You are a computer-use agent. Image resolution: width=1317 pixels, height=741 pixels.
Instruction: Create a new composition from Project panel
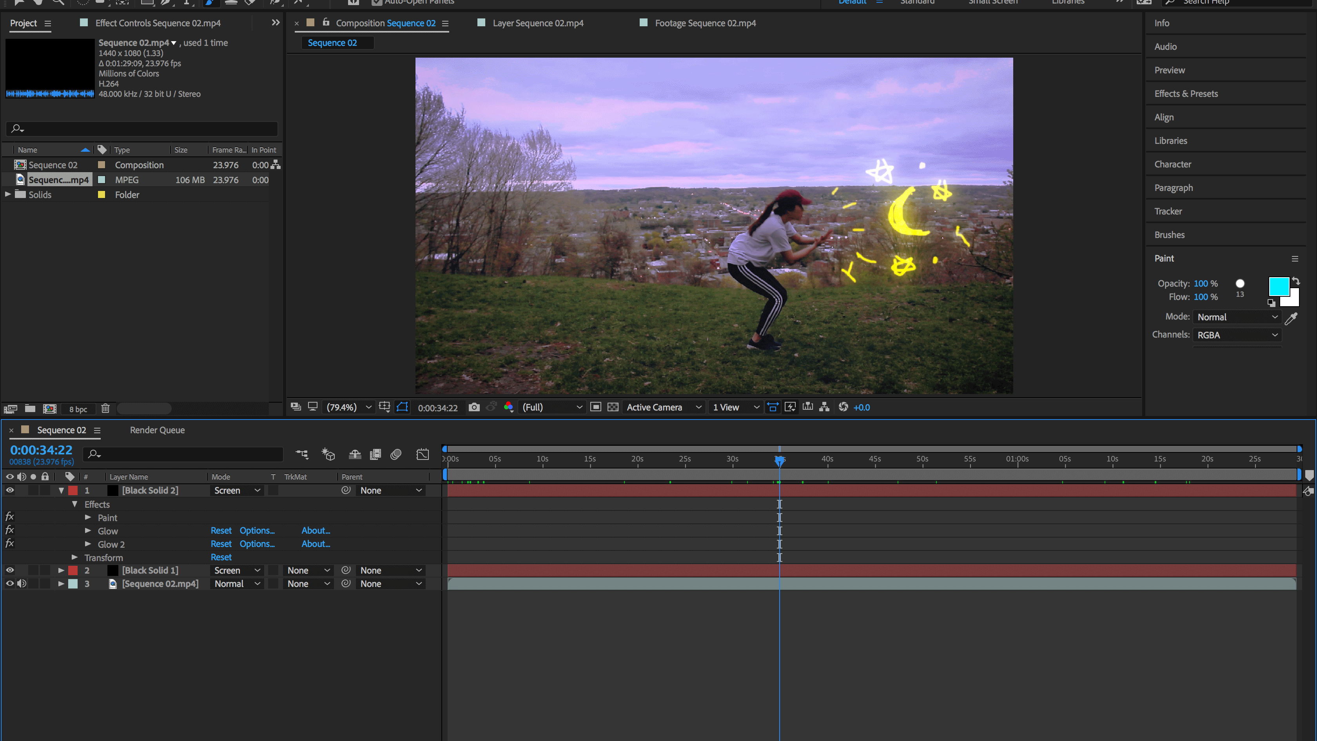50,409
